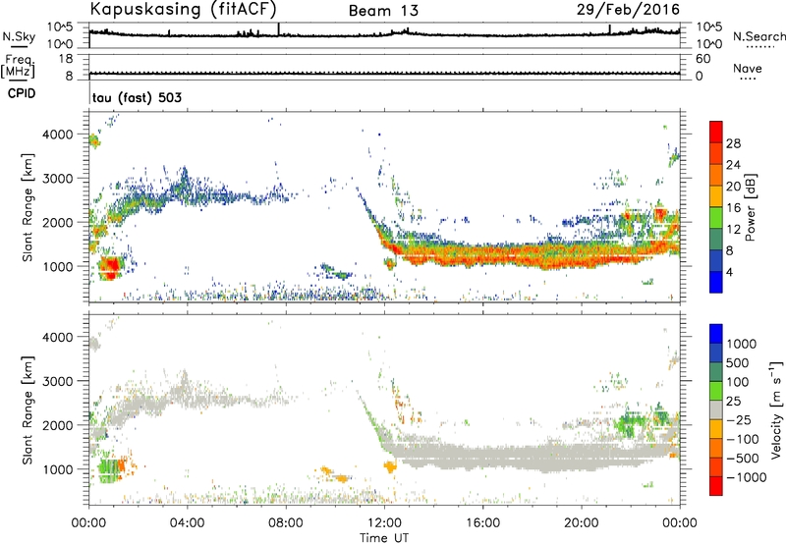Viewport: 786px width, 544px height.
Task: Click the 16 tick on power colorbar
Action: tap(733, 208)
